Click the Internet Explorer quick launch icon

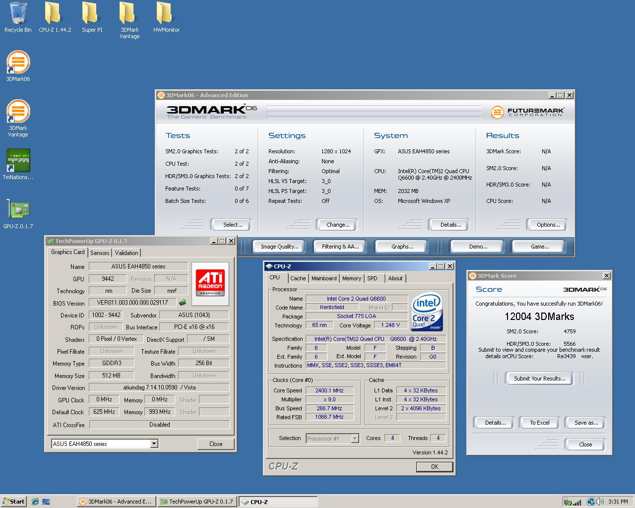click(x=35, y=502)
